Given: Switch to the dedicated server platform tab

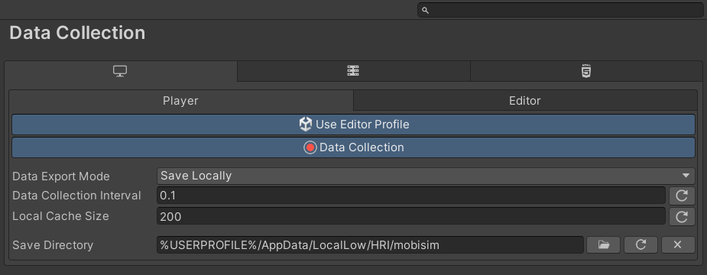Looking at the screenshot, I should point(353,71).
